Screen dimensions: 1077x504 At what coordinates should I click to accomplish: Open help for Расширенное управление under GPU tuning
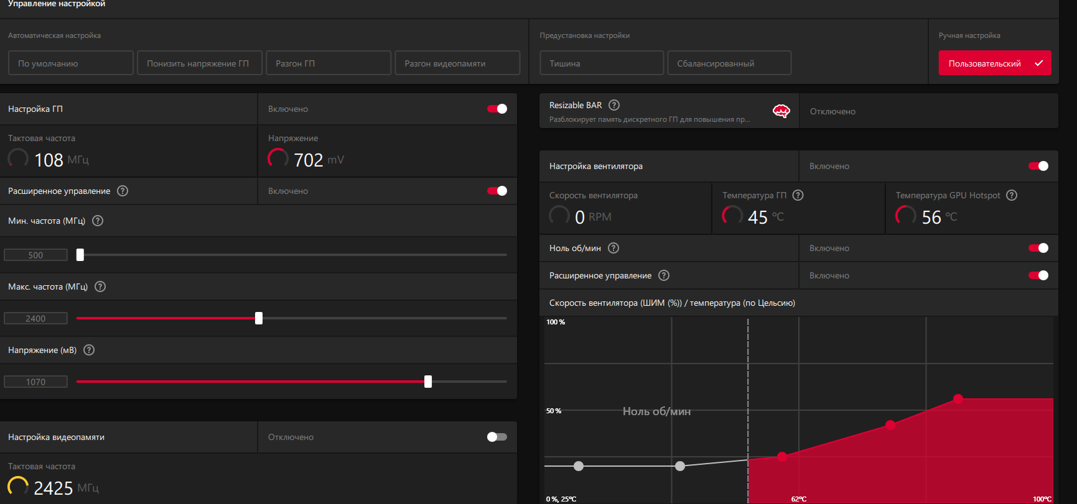pyautogui.click(x=123, y=191)
